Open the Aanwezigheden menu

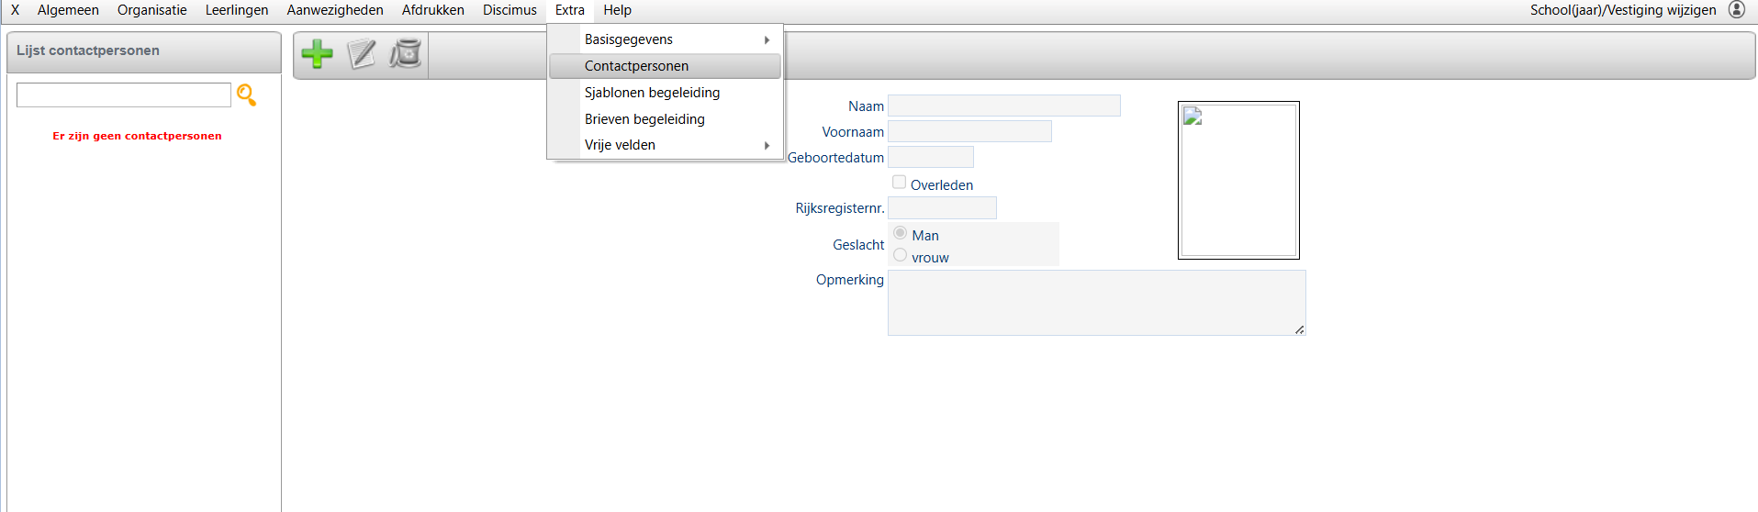335,10
